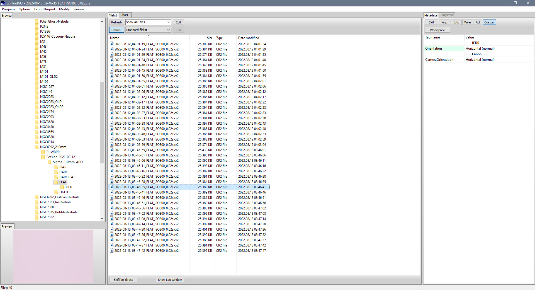Click the LIGHT folder icon
This screenshot has width=535, height=290.
coord(56,192)
